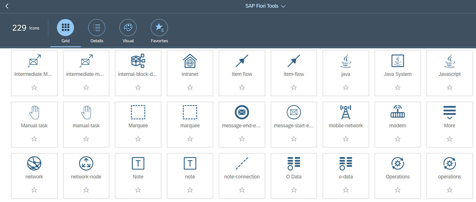Select the internal-block-diagram icon
476x202 pixels.
[138, 61]
